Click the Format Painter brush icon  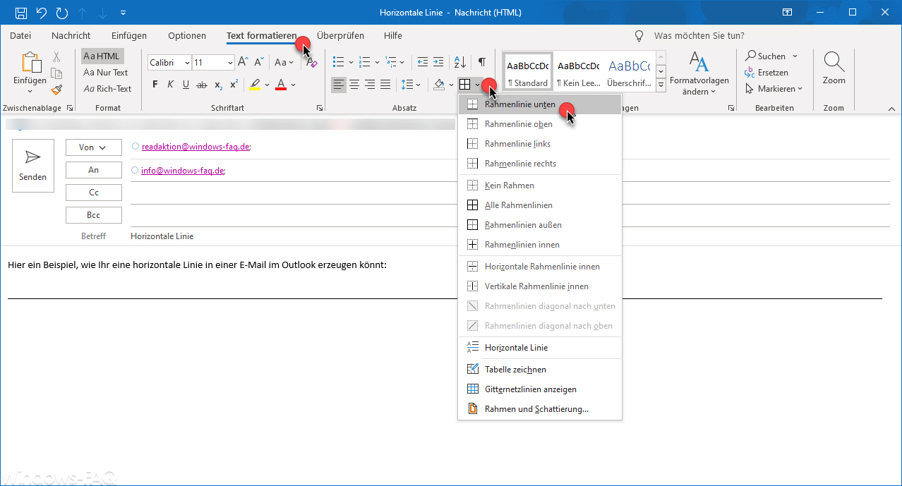click(x=56, y=89)
